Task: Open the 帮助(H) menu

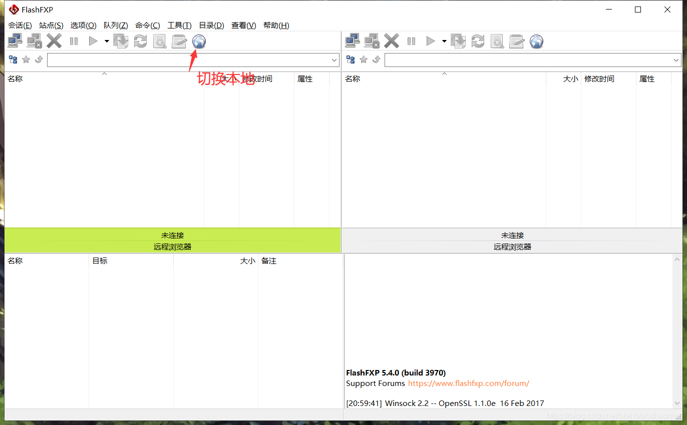Action: click(x=276, y=25)
